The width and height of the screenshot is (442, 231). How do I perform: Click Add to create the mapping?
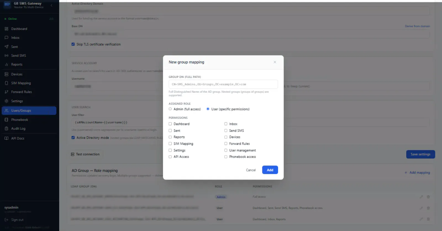click(270, 170)
